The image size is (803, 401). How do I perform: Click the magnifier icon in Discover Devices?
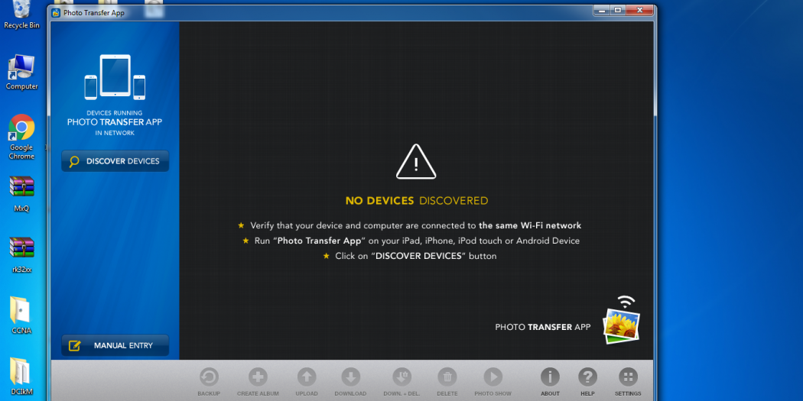click(x=74, y=162)
